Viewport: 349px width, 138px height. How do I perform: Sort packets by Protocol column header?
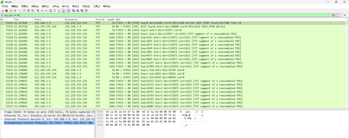[x=100, y=20]
